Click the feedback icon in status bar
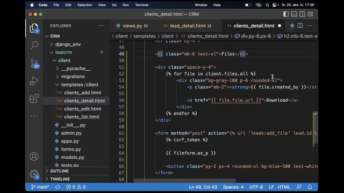The height and width of the screenshot is (193, 344). (299, 187)
